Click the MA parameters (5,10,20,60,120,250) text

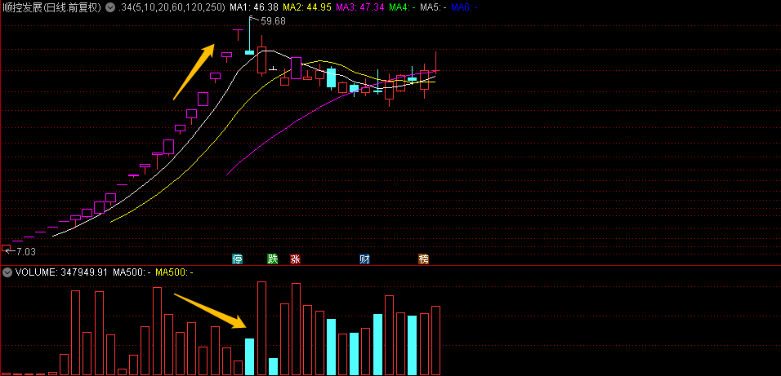tap(172, 7)
